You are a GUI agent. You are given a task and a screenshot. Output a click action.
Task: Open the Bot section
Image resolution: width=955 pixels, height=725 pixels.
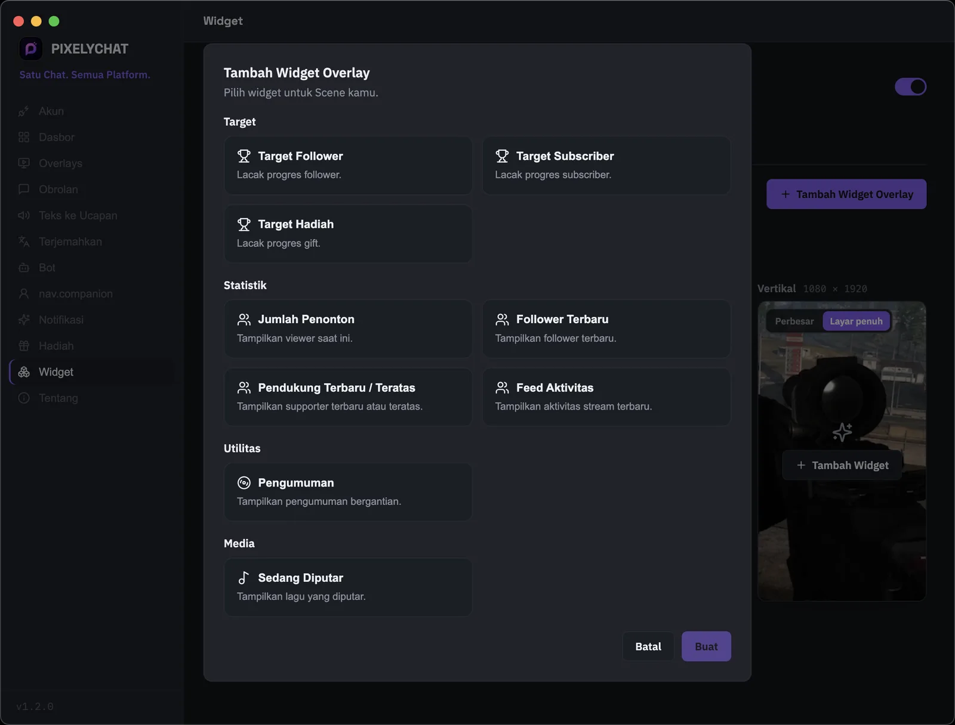pos(93,268)
